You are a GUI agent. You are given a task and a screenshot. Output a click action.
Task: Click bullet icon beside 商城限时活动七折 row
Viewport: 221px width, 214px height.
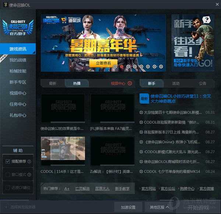[x=141, y=162]
